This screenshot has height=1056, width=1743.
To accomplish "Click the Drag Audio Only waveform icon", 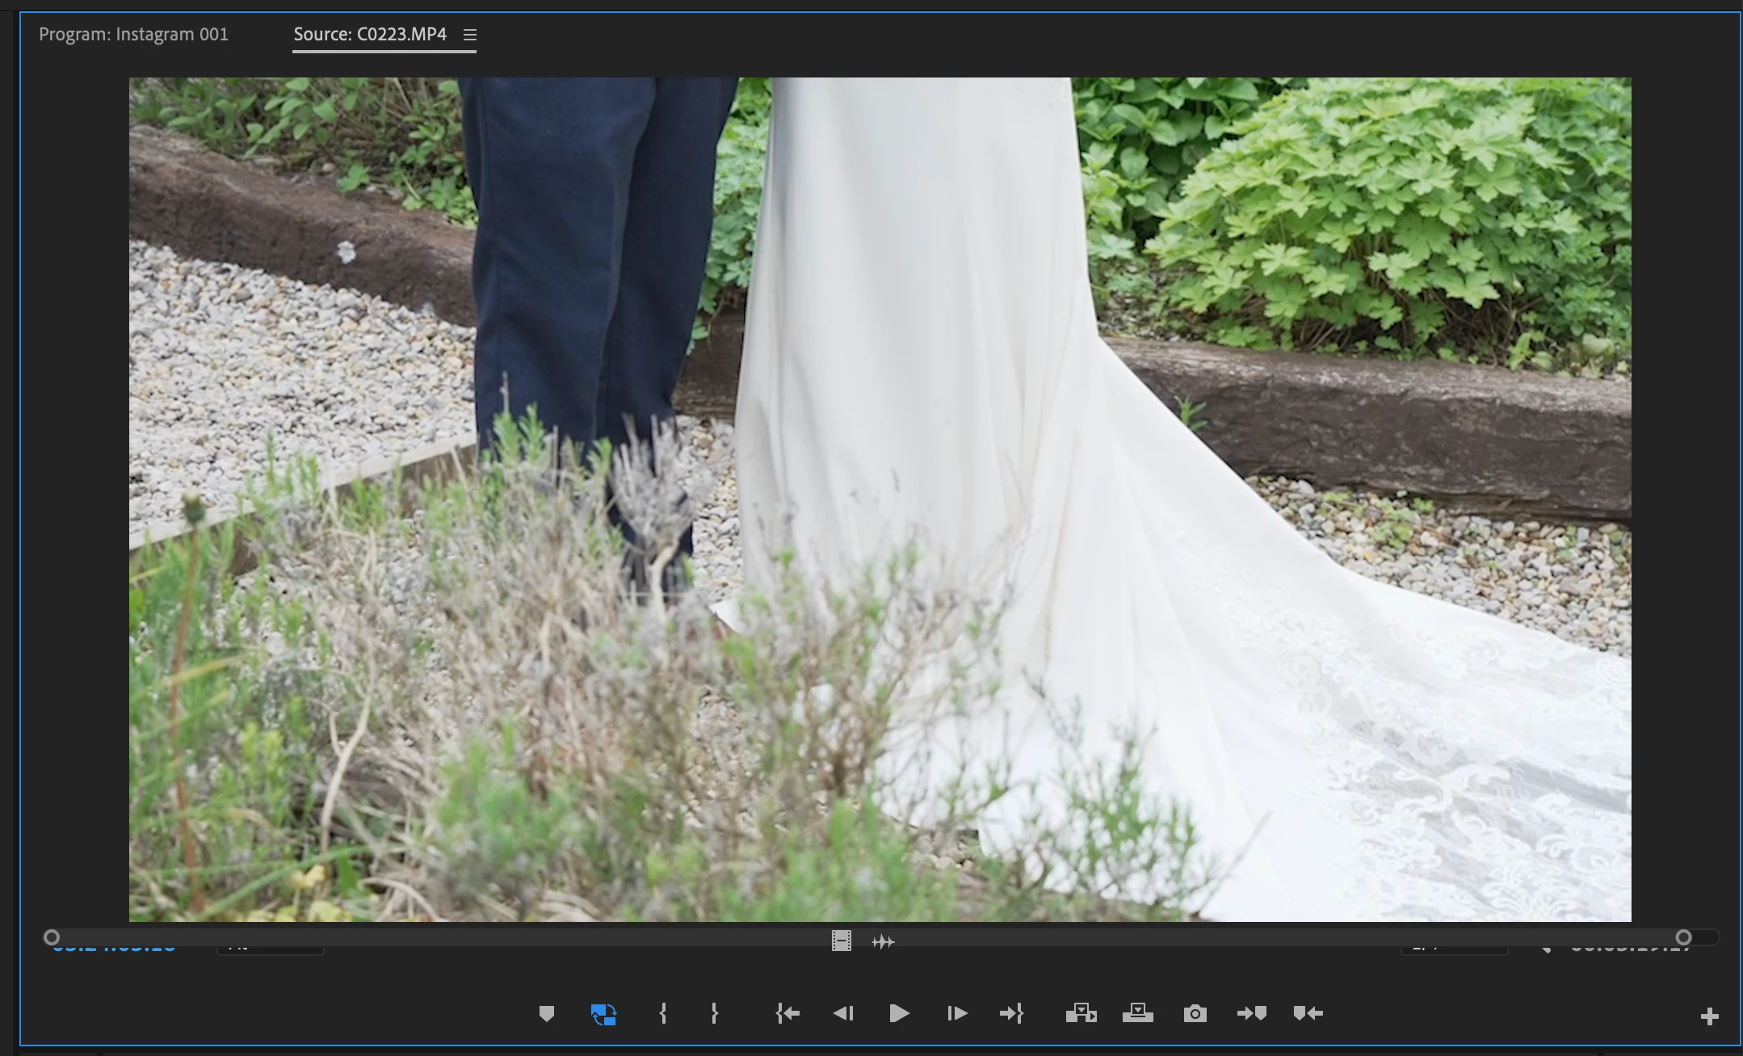I will [884, 941].
